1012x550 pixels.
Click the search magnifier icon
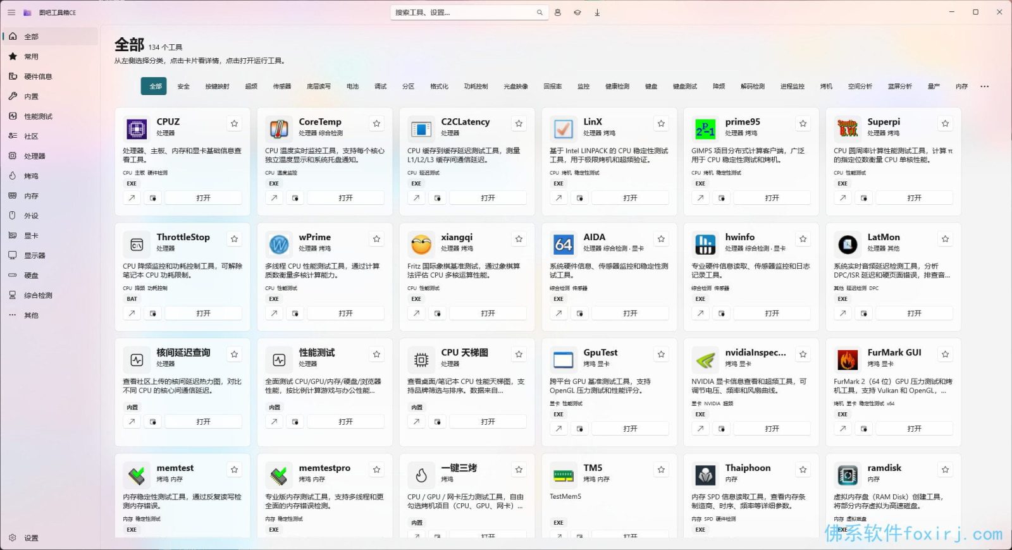tap(540, 12)
